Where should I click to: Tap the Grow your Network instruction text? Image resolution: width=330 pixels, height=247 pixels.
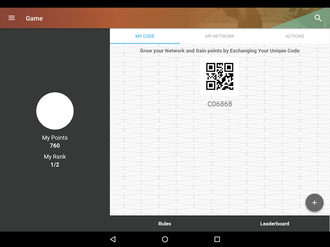coord(220,51)
